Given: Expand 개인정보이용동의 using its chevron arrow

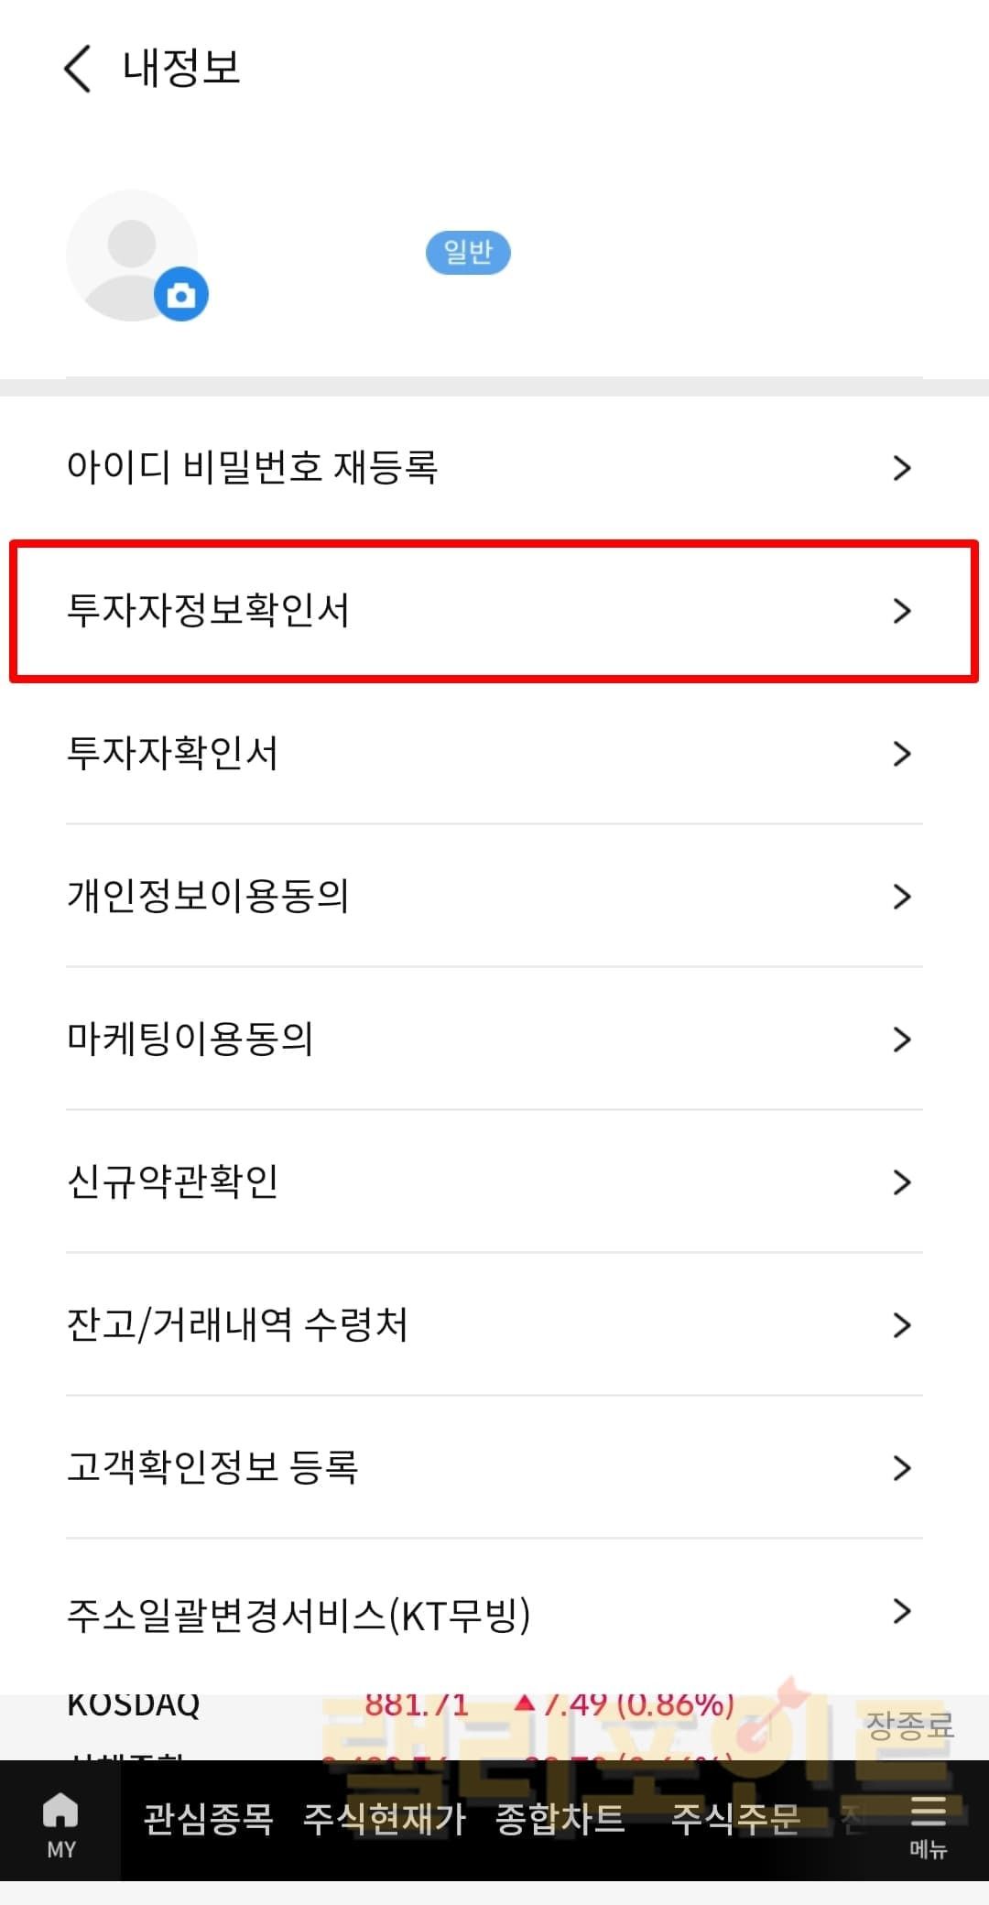Looking at the screenshot, I should [902, 897].
